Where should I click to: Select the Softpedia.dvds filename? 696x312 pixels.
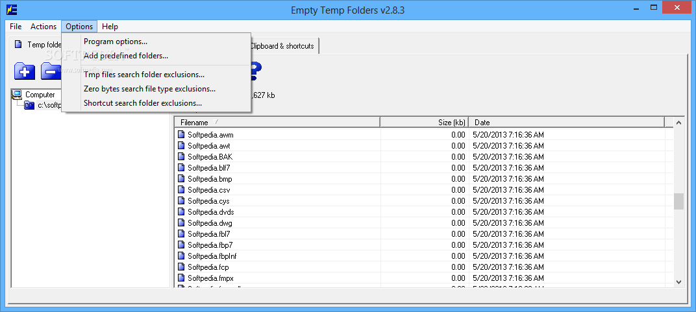point(211,212)
